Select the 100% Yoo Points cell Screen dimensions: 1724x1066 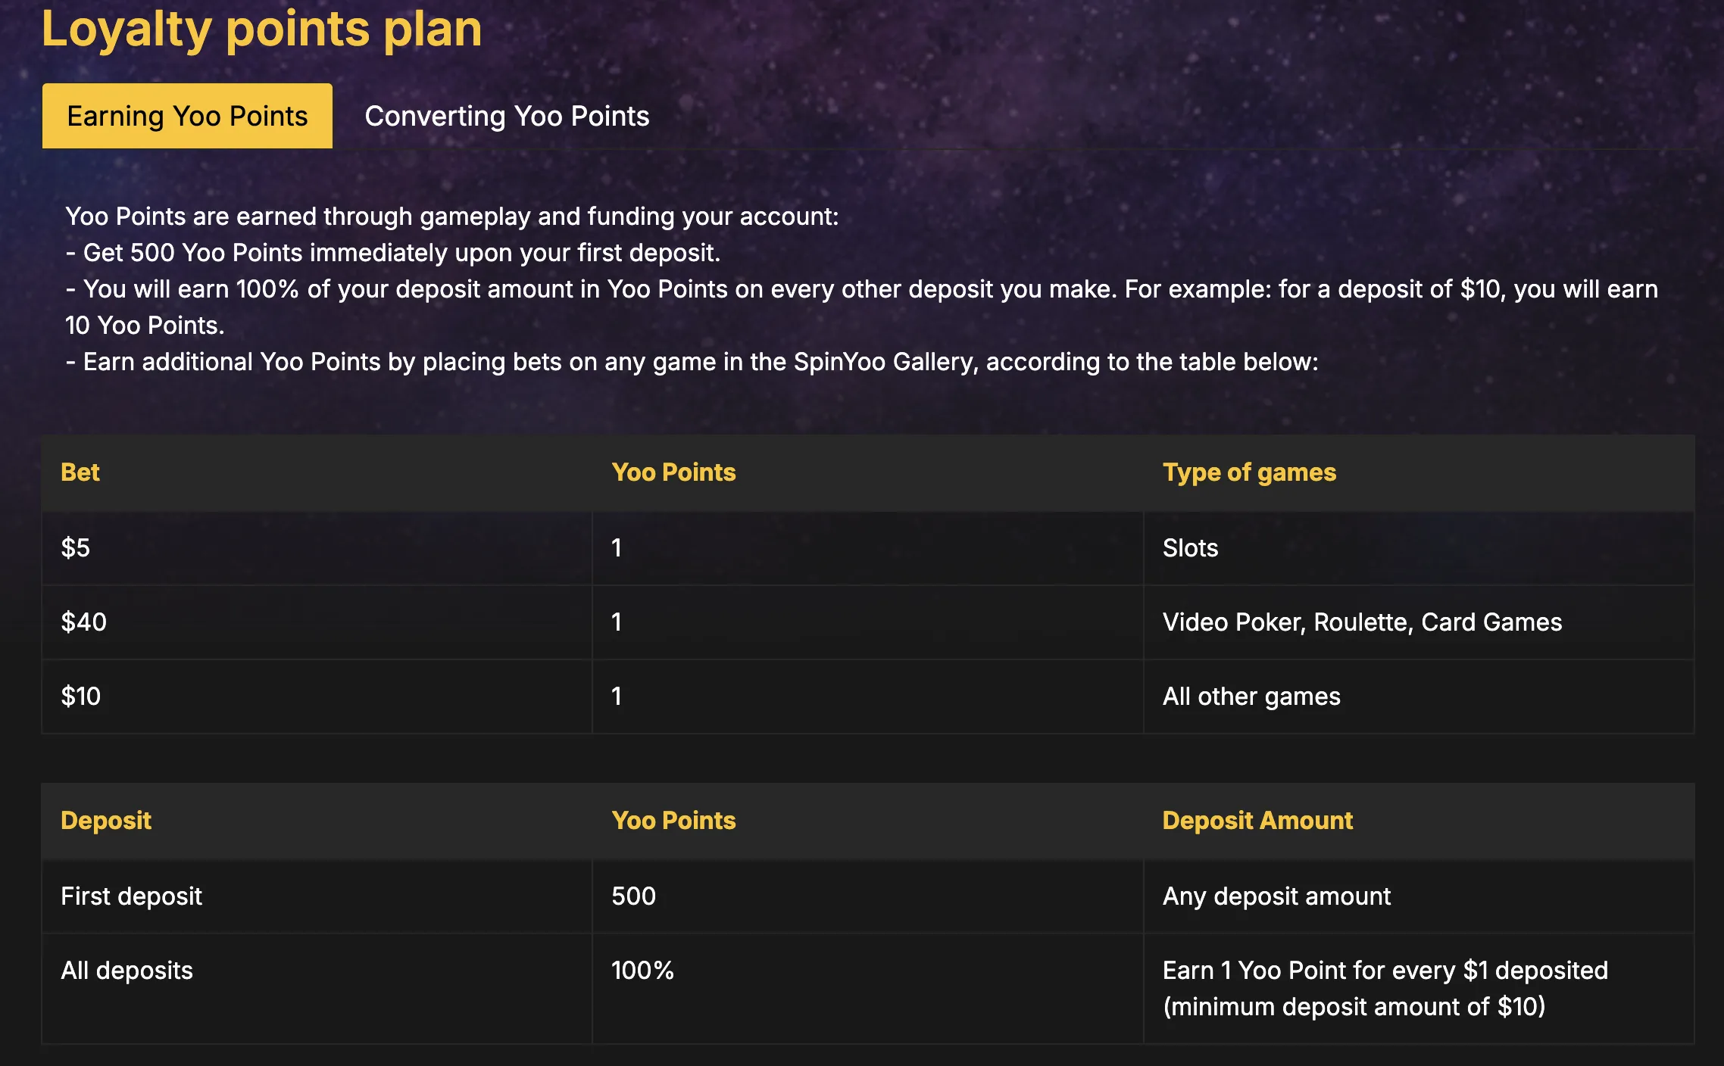pos(642,970)
